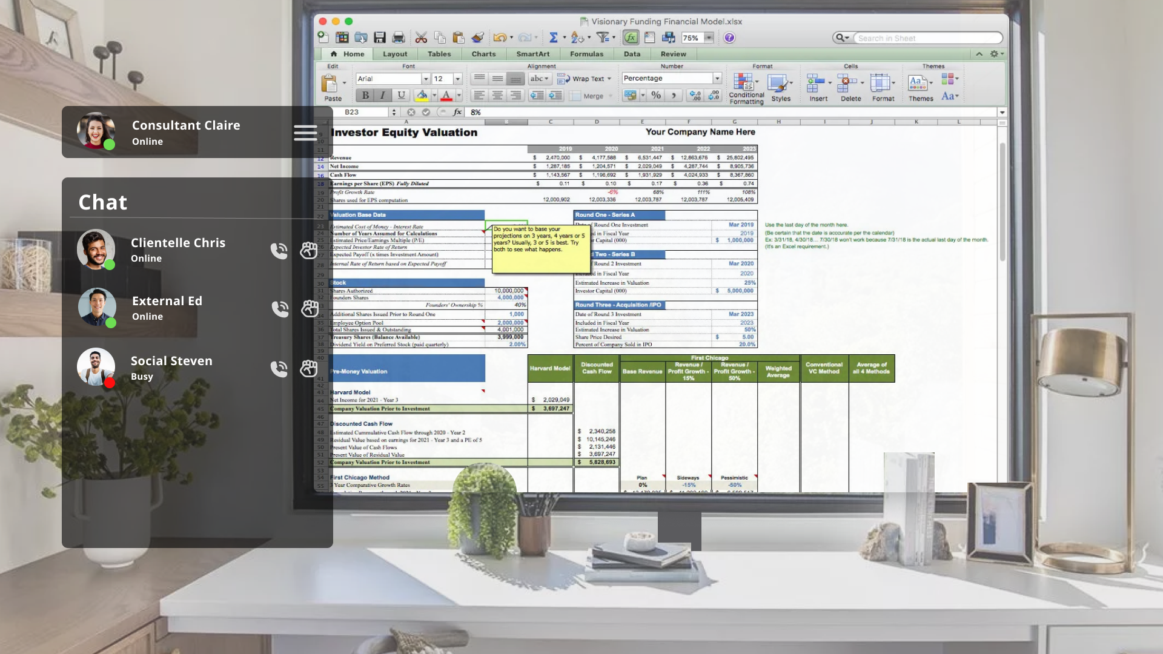Expand the zoom level 75% dropdown
1163x654 pixels.
tap(708, 38)
